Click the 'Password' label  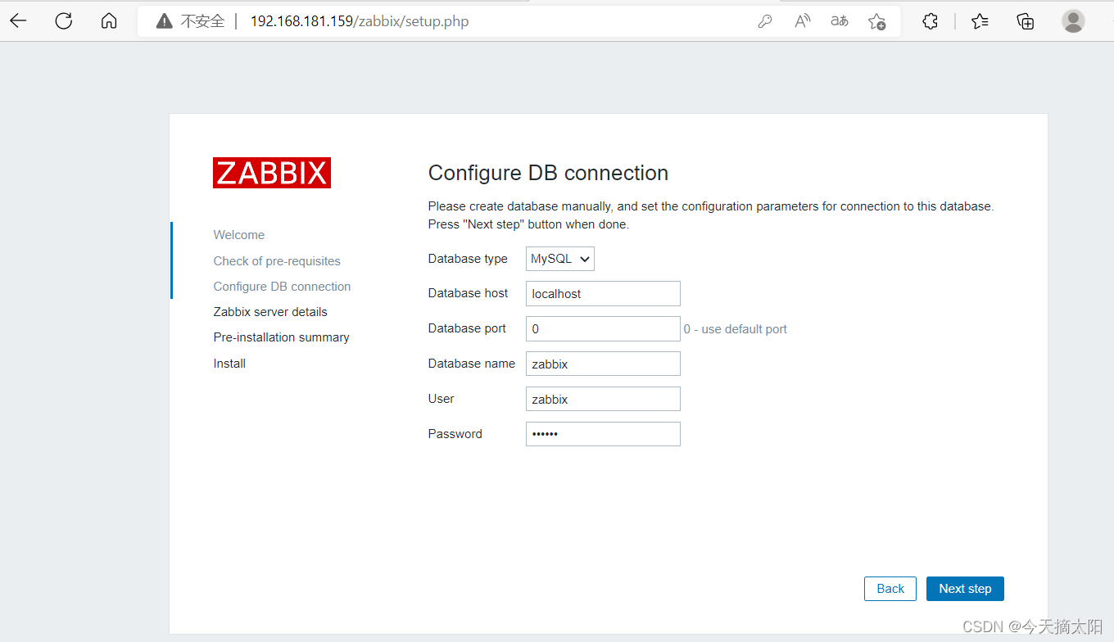(x=455, y=434)
